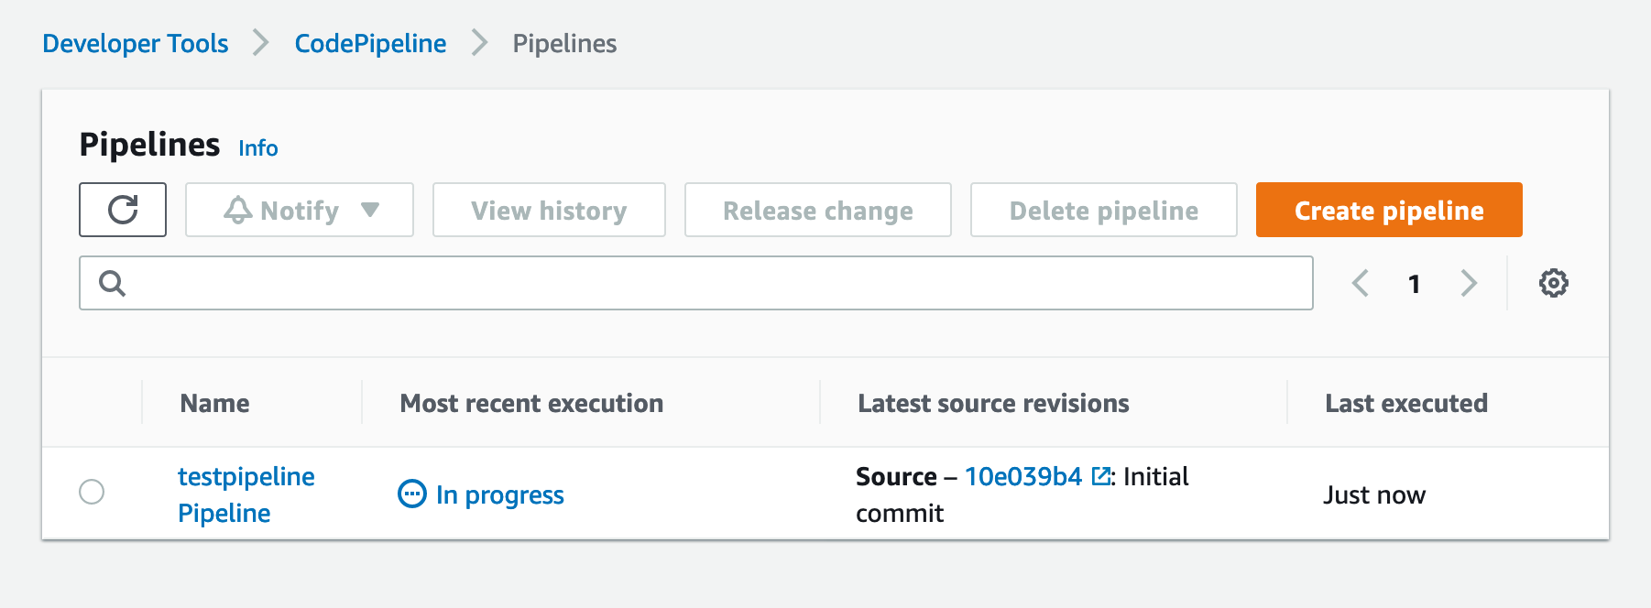Focus the pipeline search field
Viewport: 1651px width, 608px height.
[x=715, y=284]
